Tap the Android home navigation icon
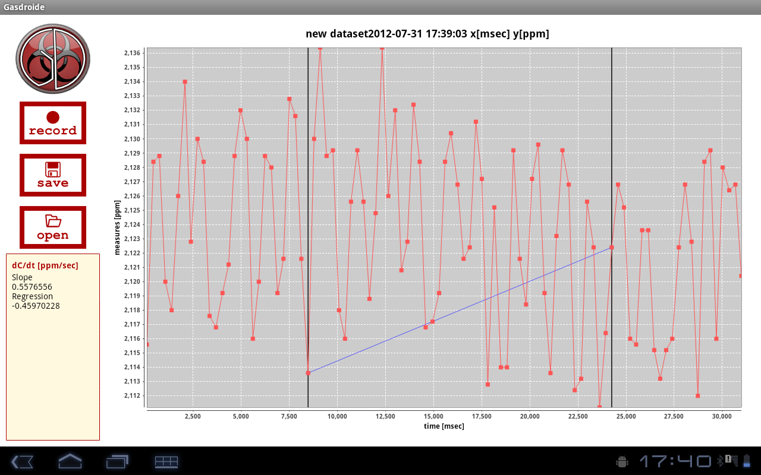The width and height of the screenshot is (761, 475). coord(70,461)
